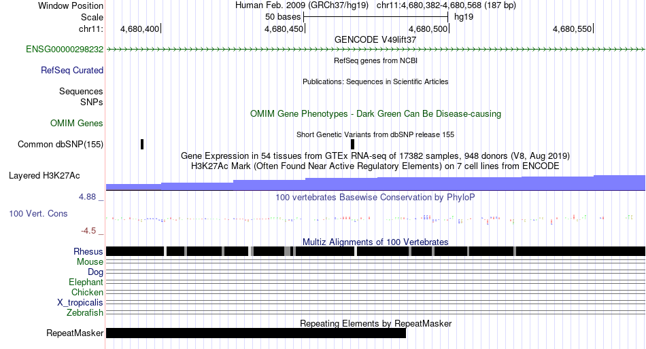Image resolution: width=646 pixels, height=349 pixels.
Task: Select the Elephant alignment label
Action: click(x=86, y=282)
